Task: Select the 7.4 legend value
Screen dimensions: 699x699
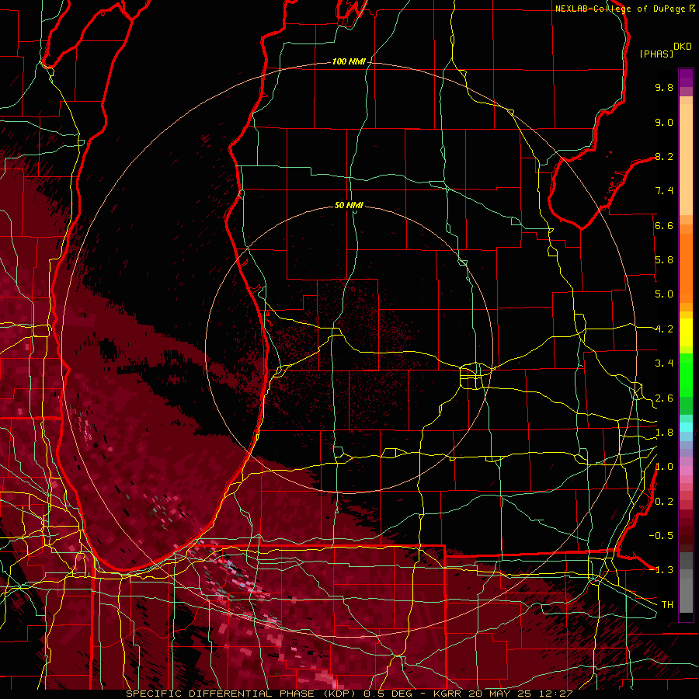Action: (664, 191)
